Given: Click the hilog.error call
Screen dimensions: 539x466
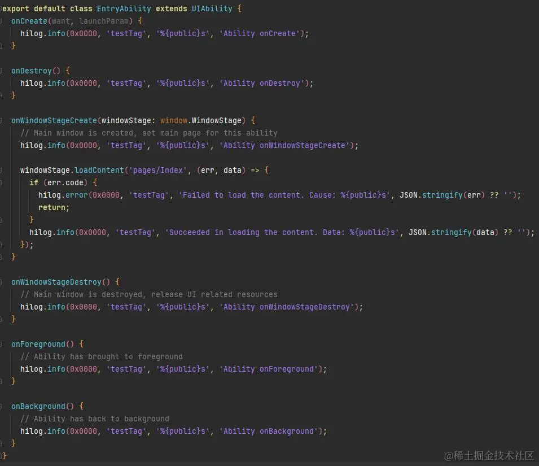Looking at the screenshot, I should point(63,195).
